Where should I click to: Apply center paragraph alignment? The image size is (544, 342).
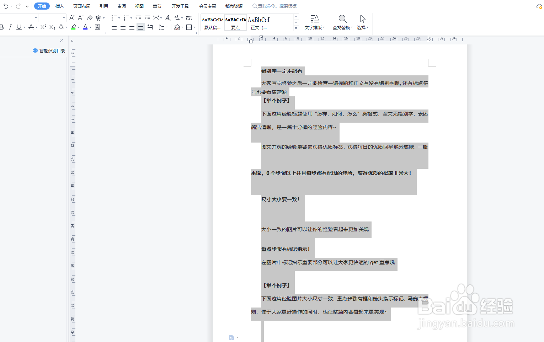point(123,27)
